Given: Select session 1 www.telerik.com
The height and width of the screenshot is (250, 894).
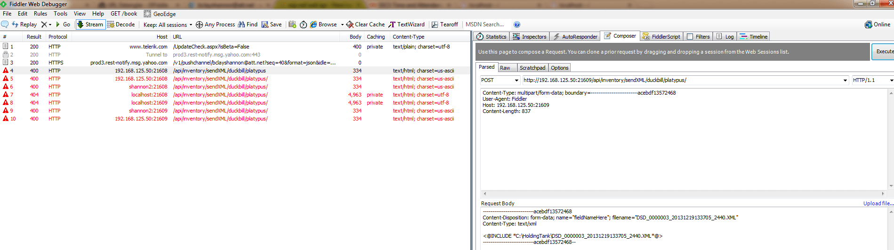Looking at the screenshot, I should (235, 47).
